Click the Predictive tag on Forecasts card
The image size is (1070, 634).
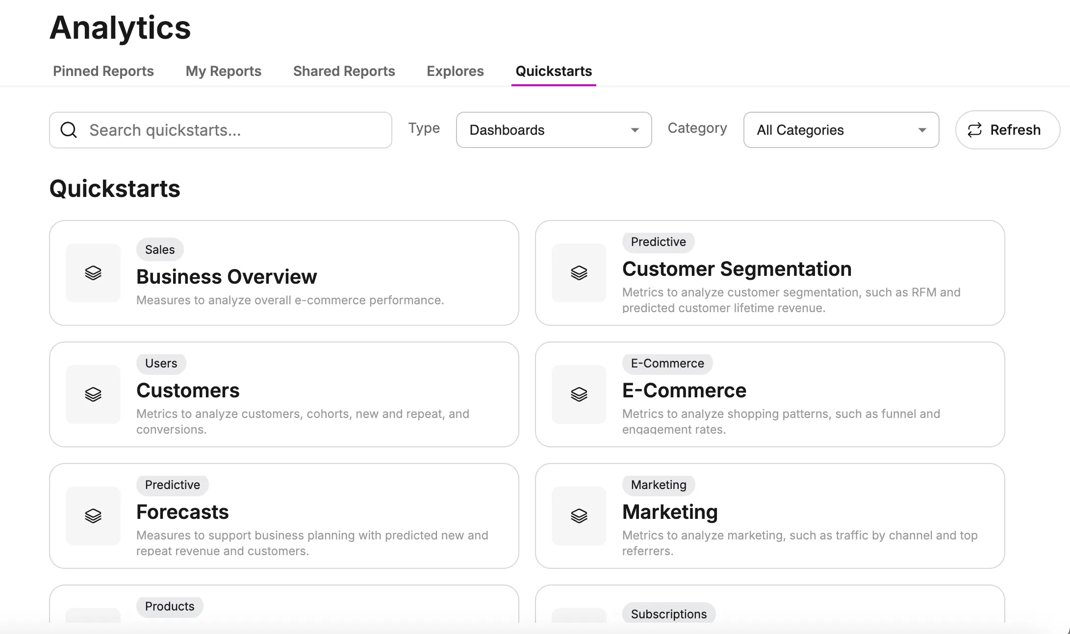173,485
